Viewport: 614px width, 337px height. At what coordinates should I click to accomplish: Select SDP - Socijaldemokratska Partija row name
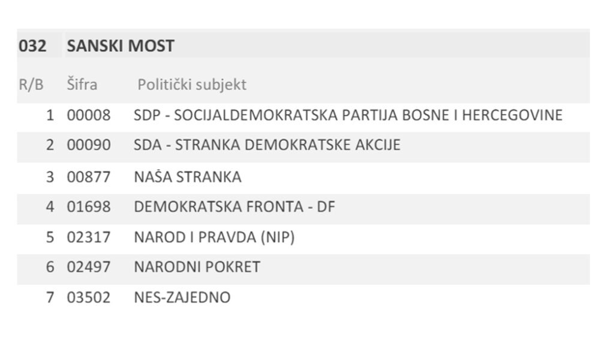pos(348,115)
